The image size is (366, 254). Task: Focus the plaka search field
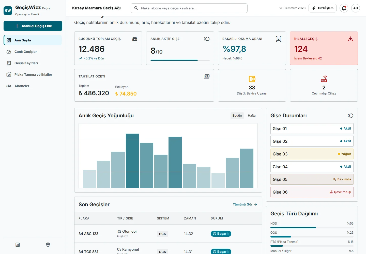point(189,8)
